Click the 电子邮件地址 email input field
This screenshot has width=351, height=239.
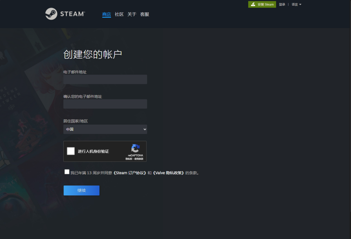tap(105, 79)
